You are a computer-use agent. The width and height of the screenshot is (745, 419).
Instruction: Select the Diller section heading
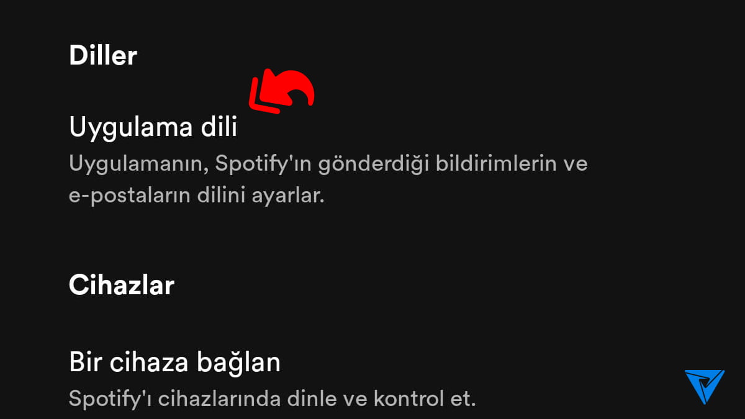tap(102, 55)
